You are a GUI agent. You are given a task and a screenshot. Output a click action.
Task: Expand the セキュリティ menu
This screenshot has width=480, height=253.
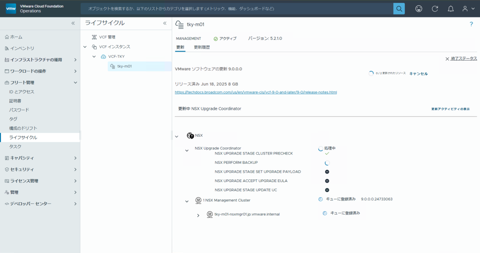point(75,169)
